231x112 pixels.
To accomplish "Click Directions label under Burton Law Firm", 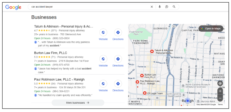I will click(118, 66).
